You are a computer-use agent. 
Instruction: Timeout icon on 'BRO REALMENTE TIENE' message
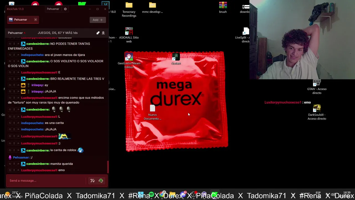14,79
